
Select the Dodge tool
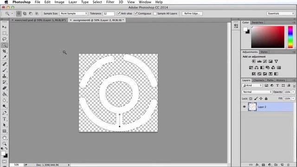pyautogui.click(x=4, y=106)
